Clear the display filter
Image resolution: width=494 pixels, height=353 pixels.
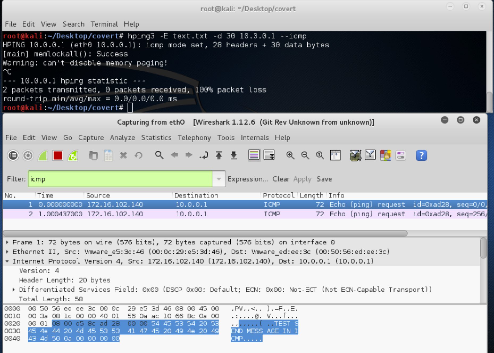click(x=281, y=179)
